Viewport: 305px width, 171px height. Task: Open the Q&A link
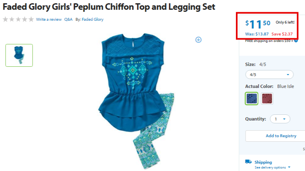pyautogui.click(x=68, y=20)
